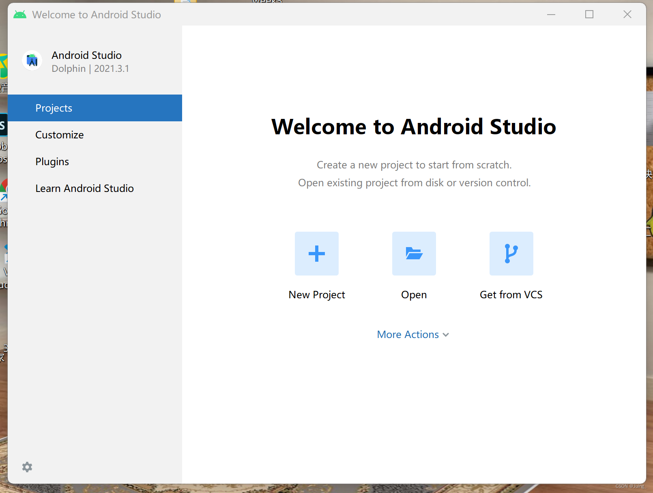The image size is (653, 493).
Task: Click the Get from VCS label
Action: coord(511,295)
